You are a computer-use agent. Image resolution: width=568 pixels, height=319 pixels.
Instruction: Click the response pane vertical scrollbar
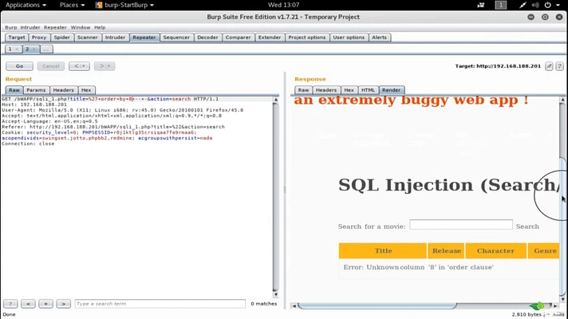(x=562, y=199)
